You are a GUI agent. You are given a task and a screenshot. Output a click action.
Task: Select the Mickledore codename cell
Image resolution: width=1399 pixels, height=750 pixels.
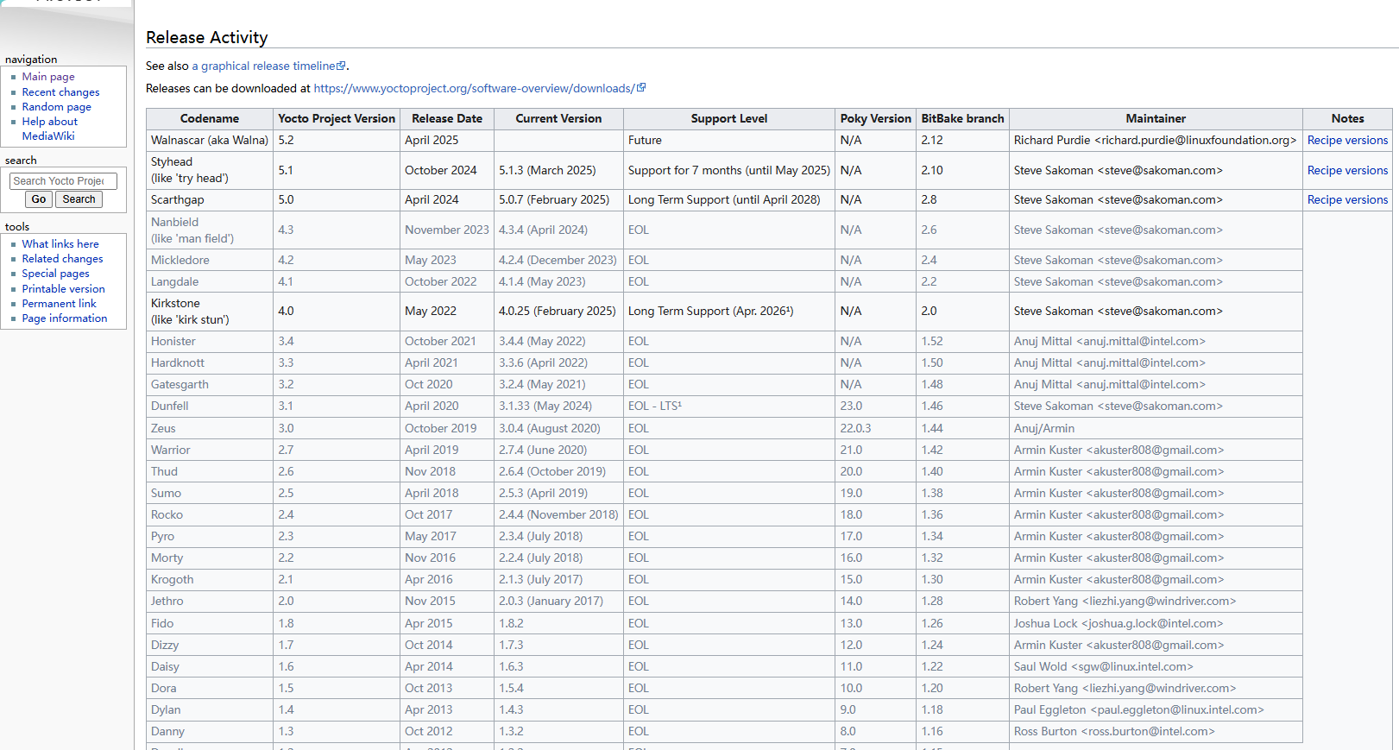210,261
